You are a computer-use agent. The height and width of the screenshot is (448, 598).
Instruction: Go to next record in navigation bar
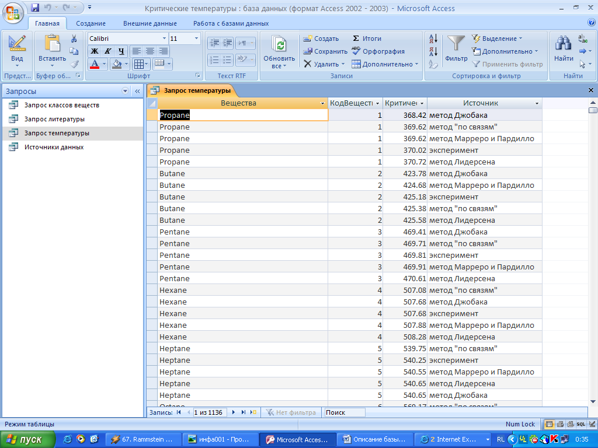point(234,412)
